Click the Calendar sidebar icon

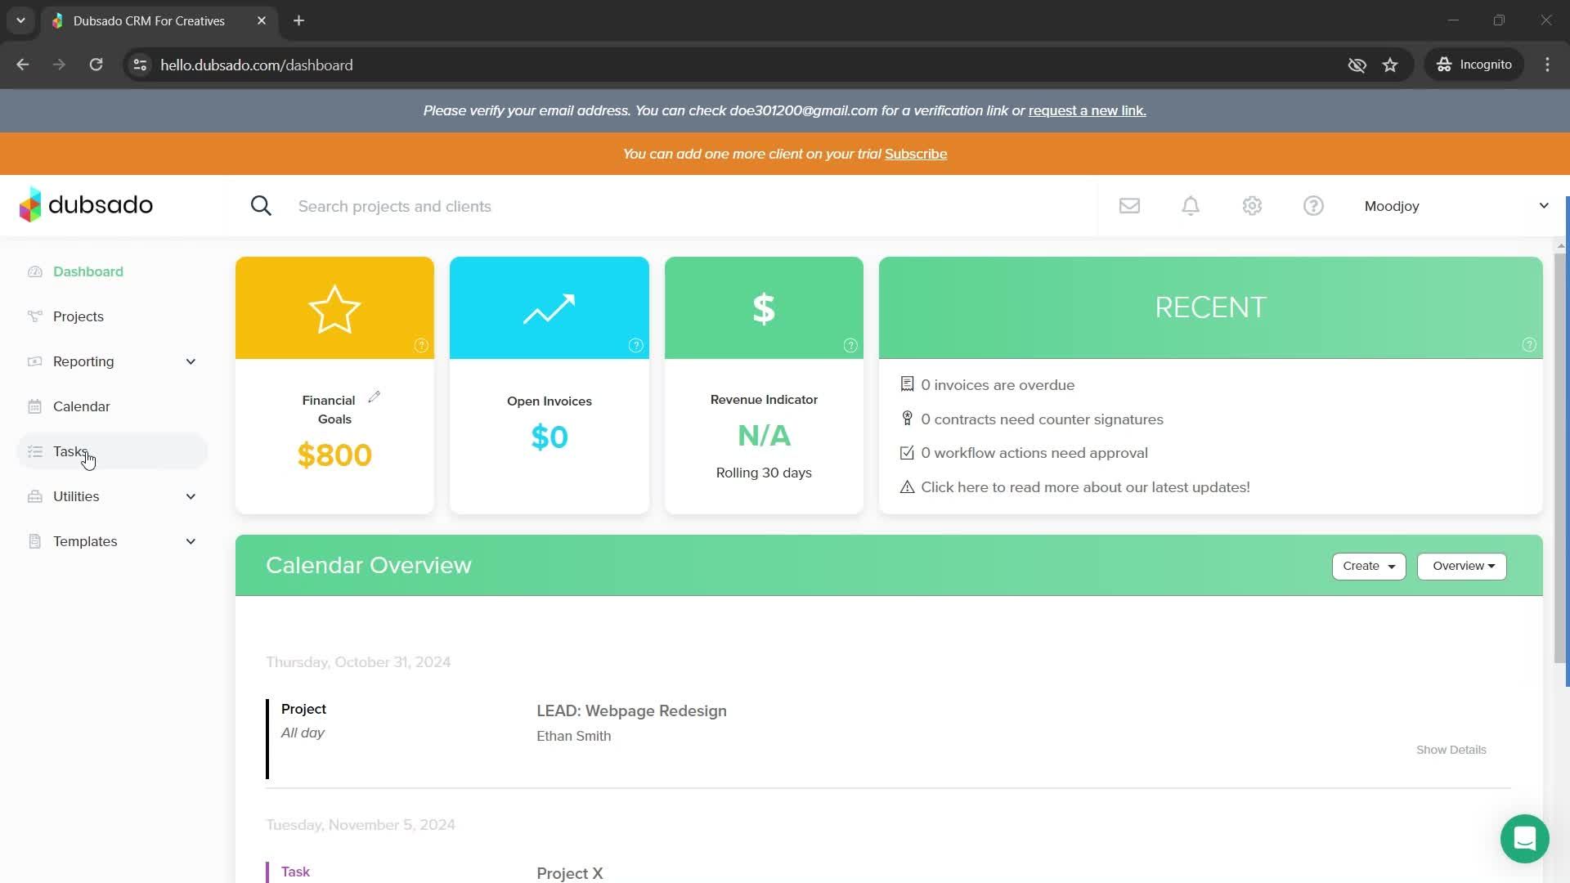click(34, 406)
